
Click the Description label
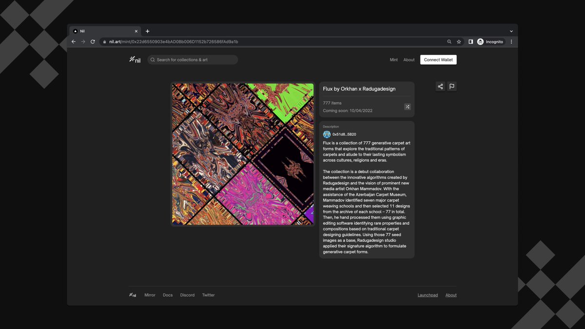(331, 127)
